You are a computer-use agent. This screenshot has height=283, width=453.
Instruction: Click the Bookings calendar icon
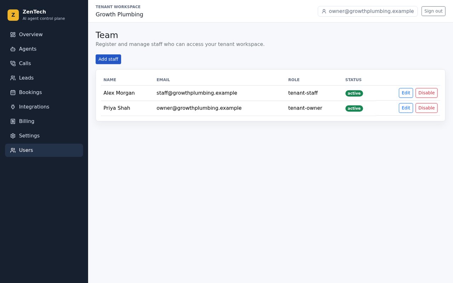[x=13, y=93]
